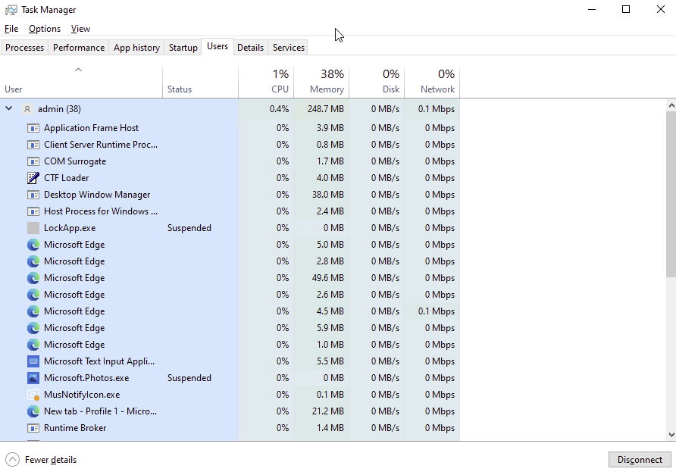The image size is (676, 475).
Task: Open the App history tab
Action: click(136, 48)
